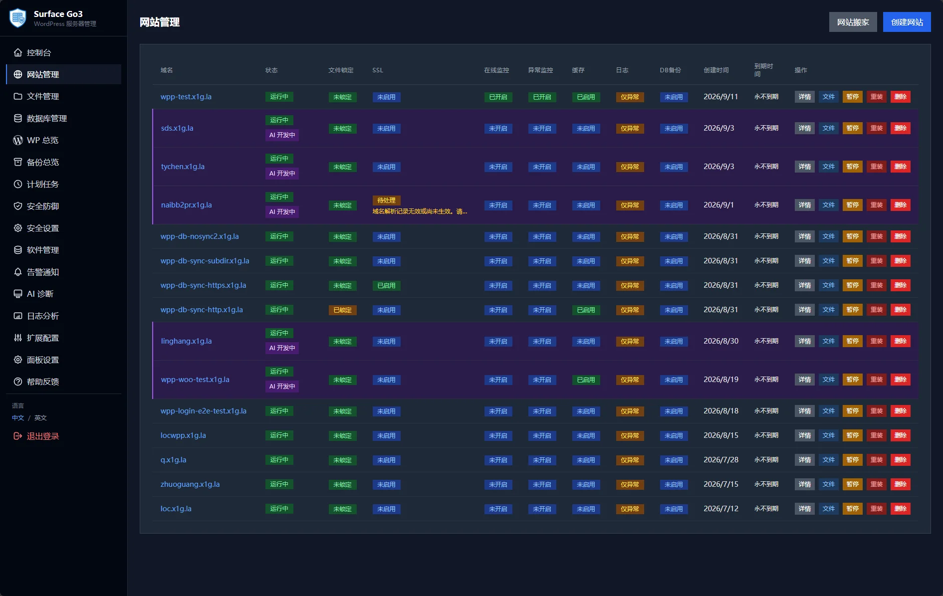Open the 控制台 home icon
This screenshot has width=943, height=596.
tap(18, 52)
